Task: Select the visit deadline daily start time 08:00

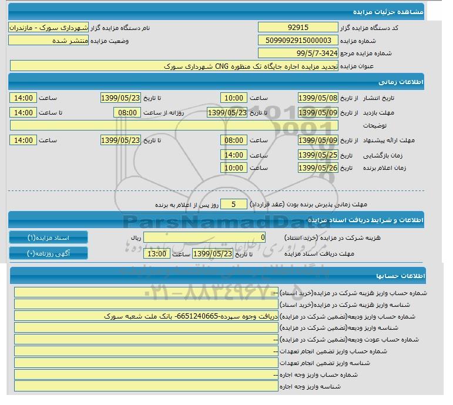Action: click(127, 112)
